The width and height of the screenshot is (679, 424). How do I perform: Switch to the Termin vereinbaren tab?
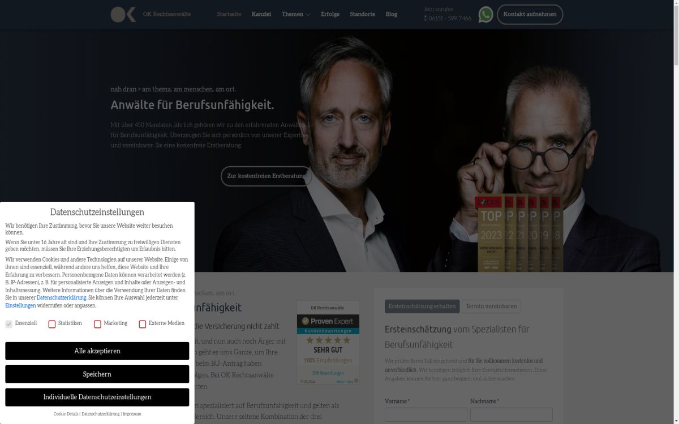coord(491,306)
